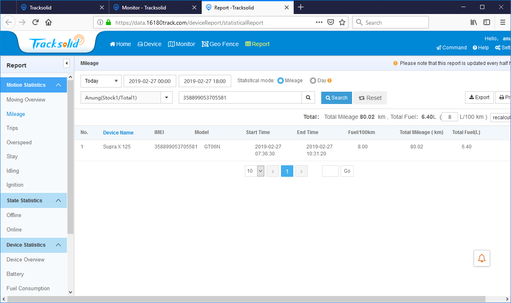Open Geo Fence in the navigation bar

pos(220,44)
